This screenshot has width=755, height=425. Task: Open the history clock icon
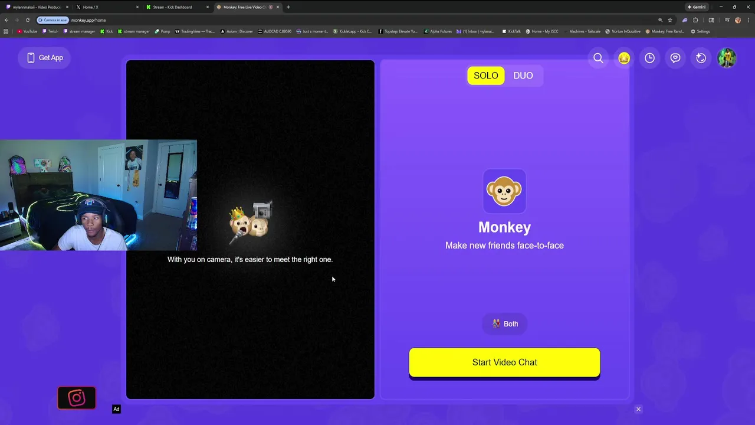pos(649,58)
